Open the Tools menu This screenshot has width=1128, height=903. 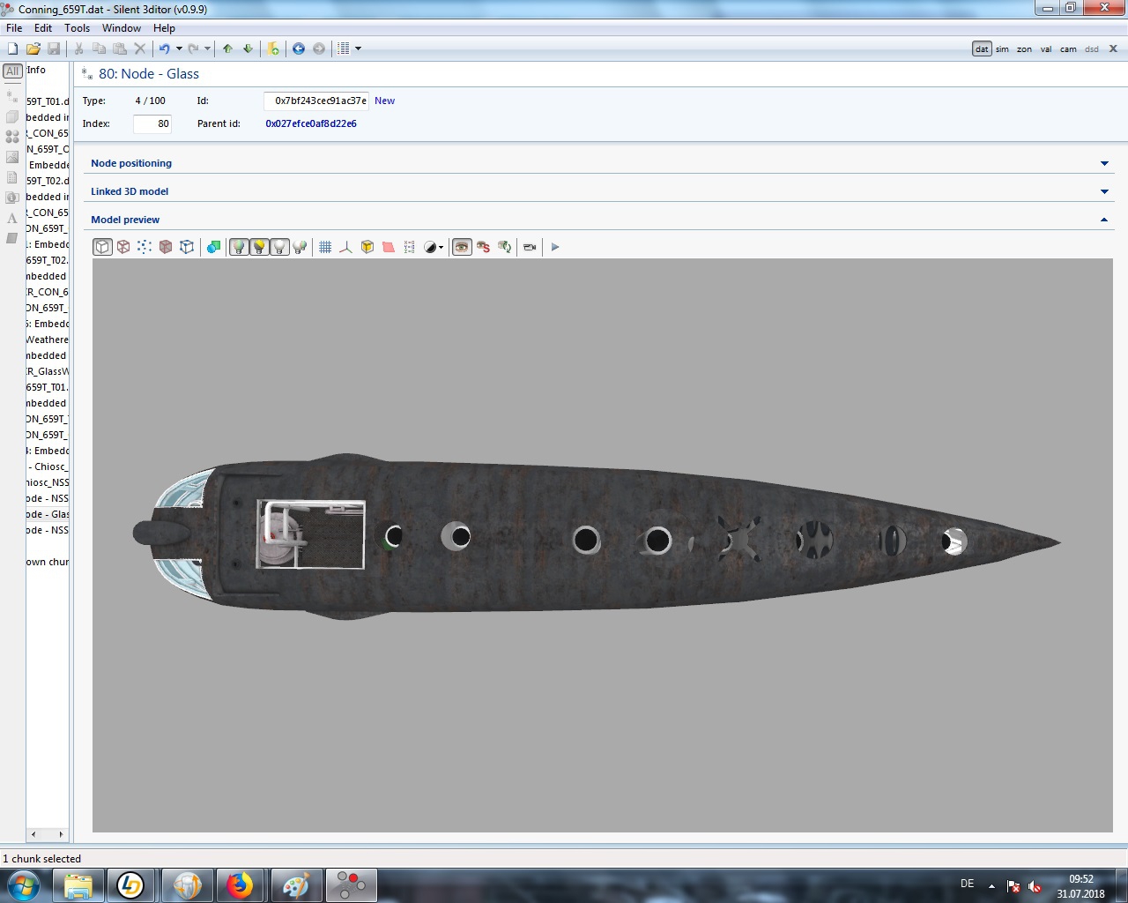coord(77,28)
